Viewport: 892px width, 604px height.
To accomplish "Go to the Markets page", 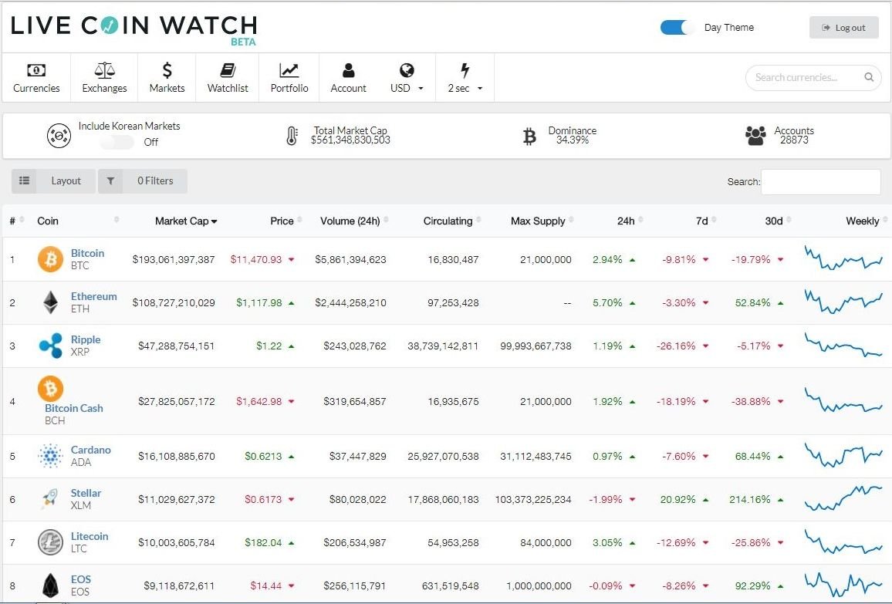I will pyautogui.click(x=167, y=78).
